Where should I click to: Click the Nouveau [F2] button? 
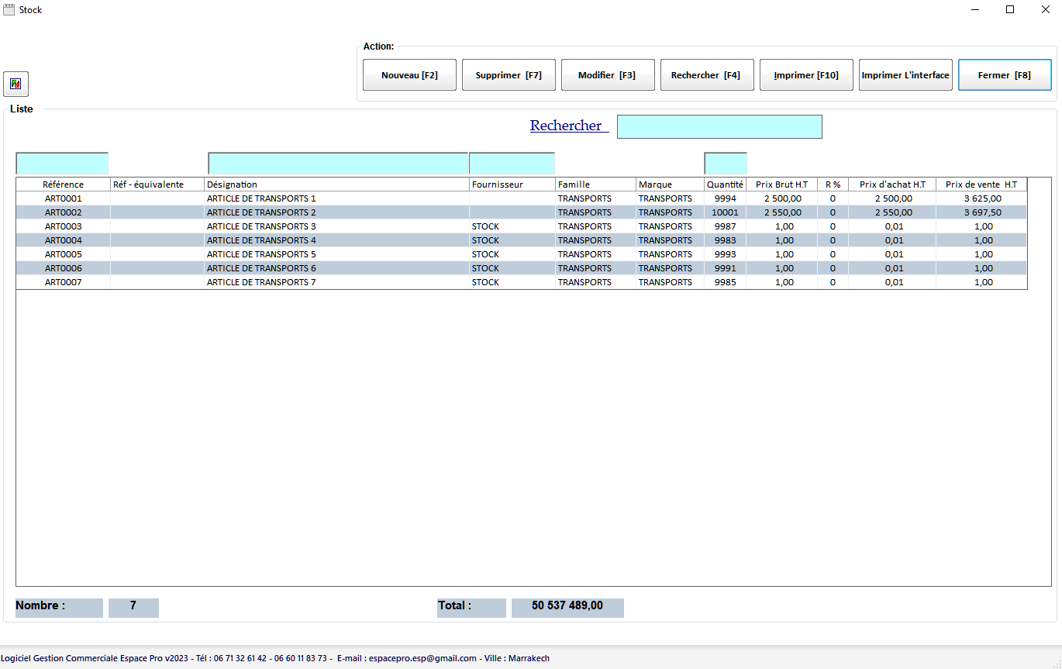409,75
